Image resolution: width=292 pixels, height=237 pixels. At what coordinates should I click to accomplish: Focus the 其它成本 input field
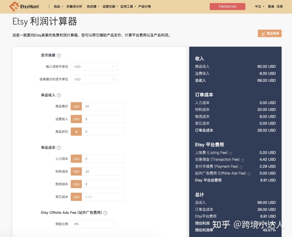[x=103, y=197]
